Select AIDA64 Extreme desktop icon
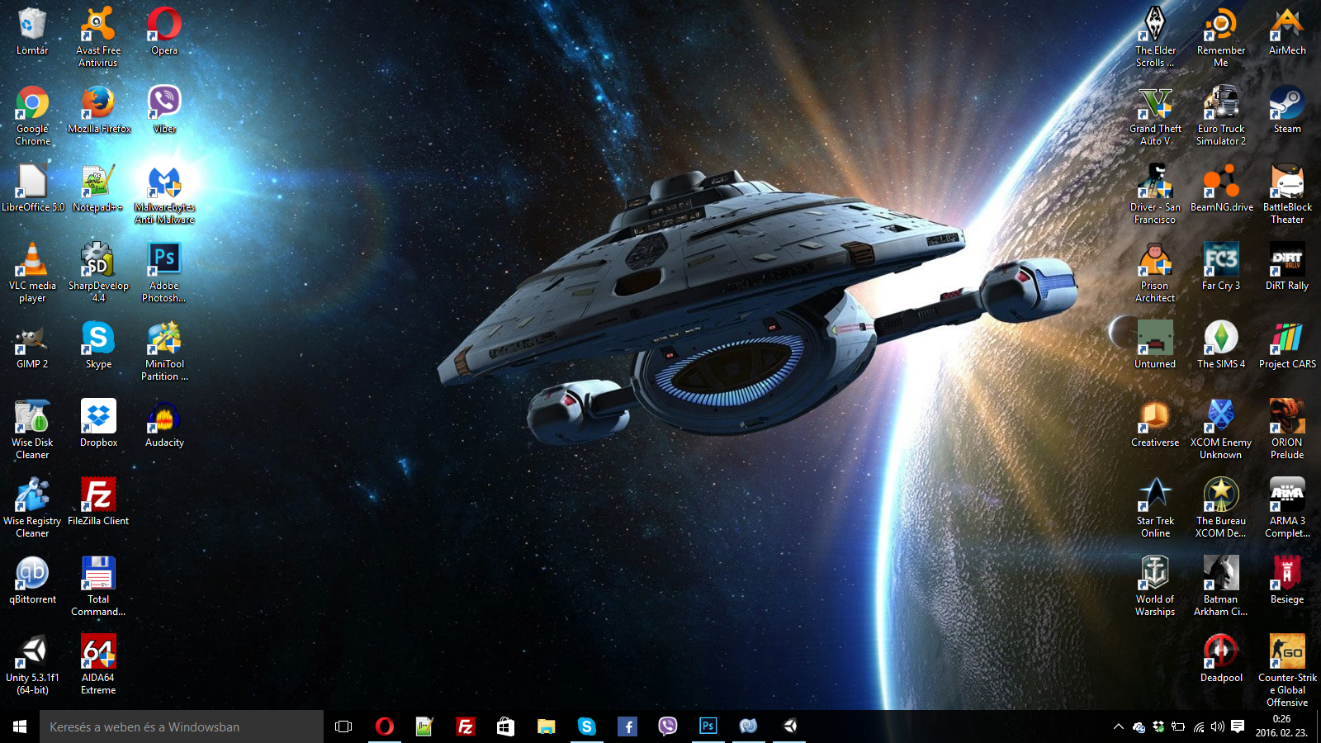 pyautogui.click(x=98, y=665)
